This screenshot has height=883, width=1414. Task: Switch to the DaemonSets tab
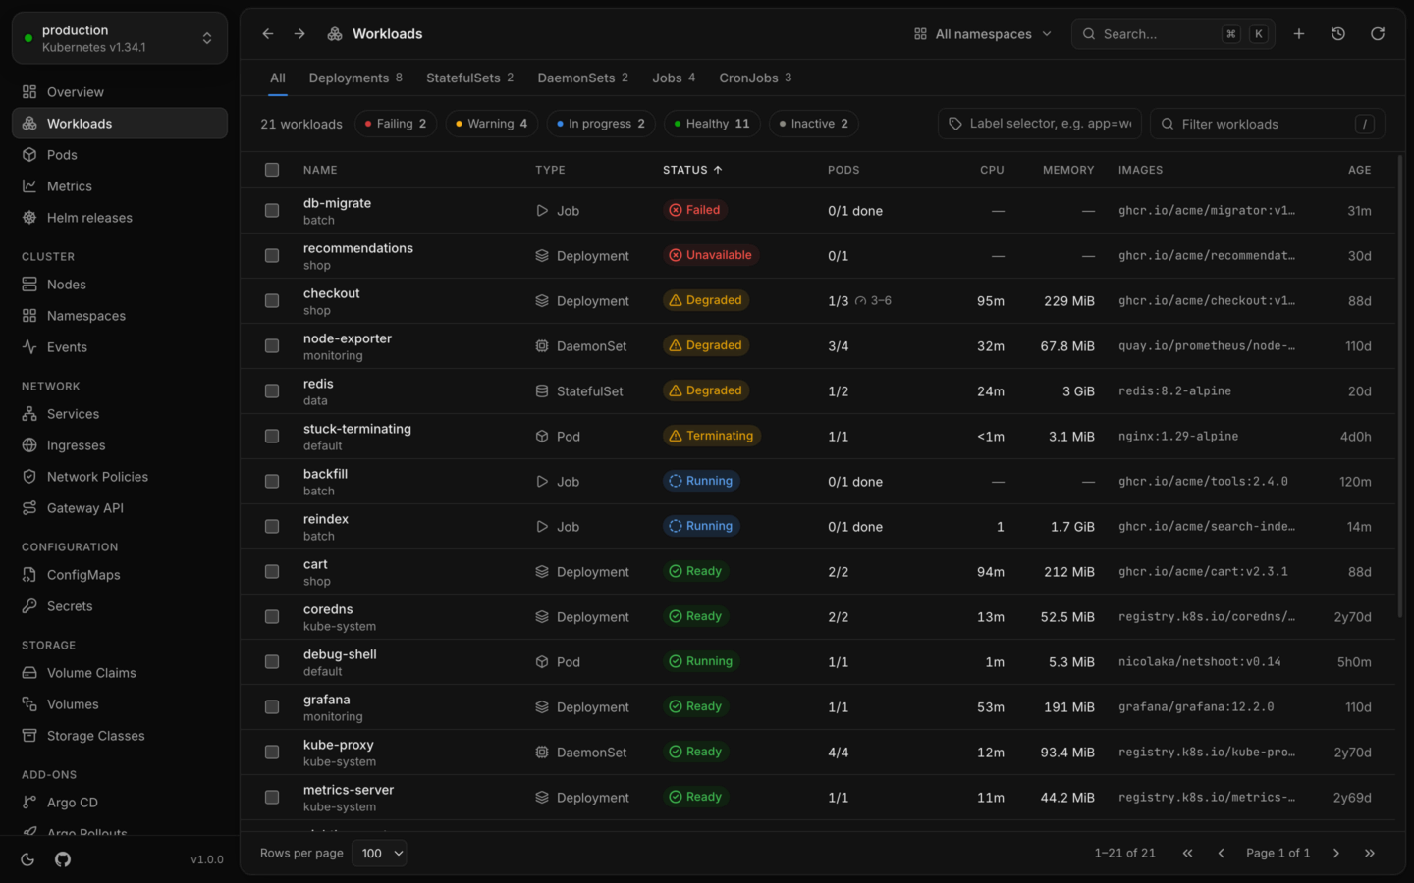point(582,78)
